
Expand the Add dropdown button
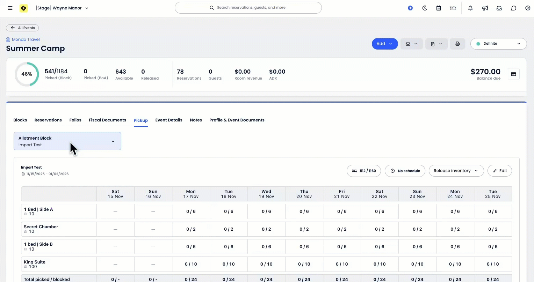[384, 44]
